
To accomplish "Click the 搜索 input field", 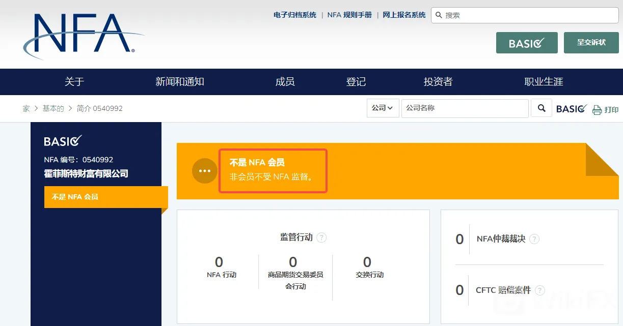I will click(x=525, y=15).
